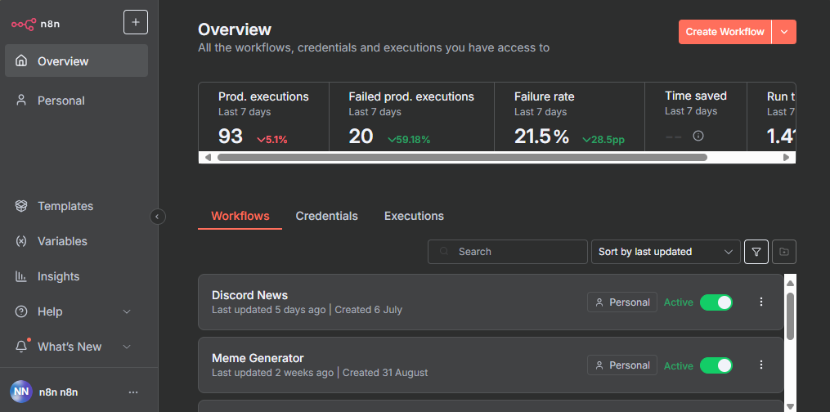The image size is (830, 412).
Task: Click the n8n logo icon
Action: pyautogui.click(x=24, y=24)
